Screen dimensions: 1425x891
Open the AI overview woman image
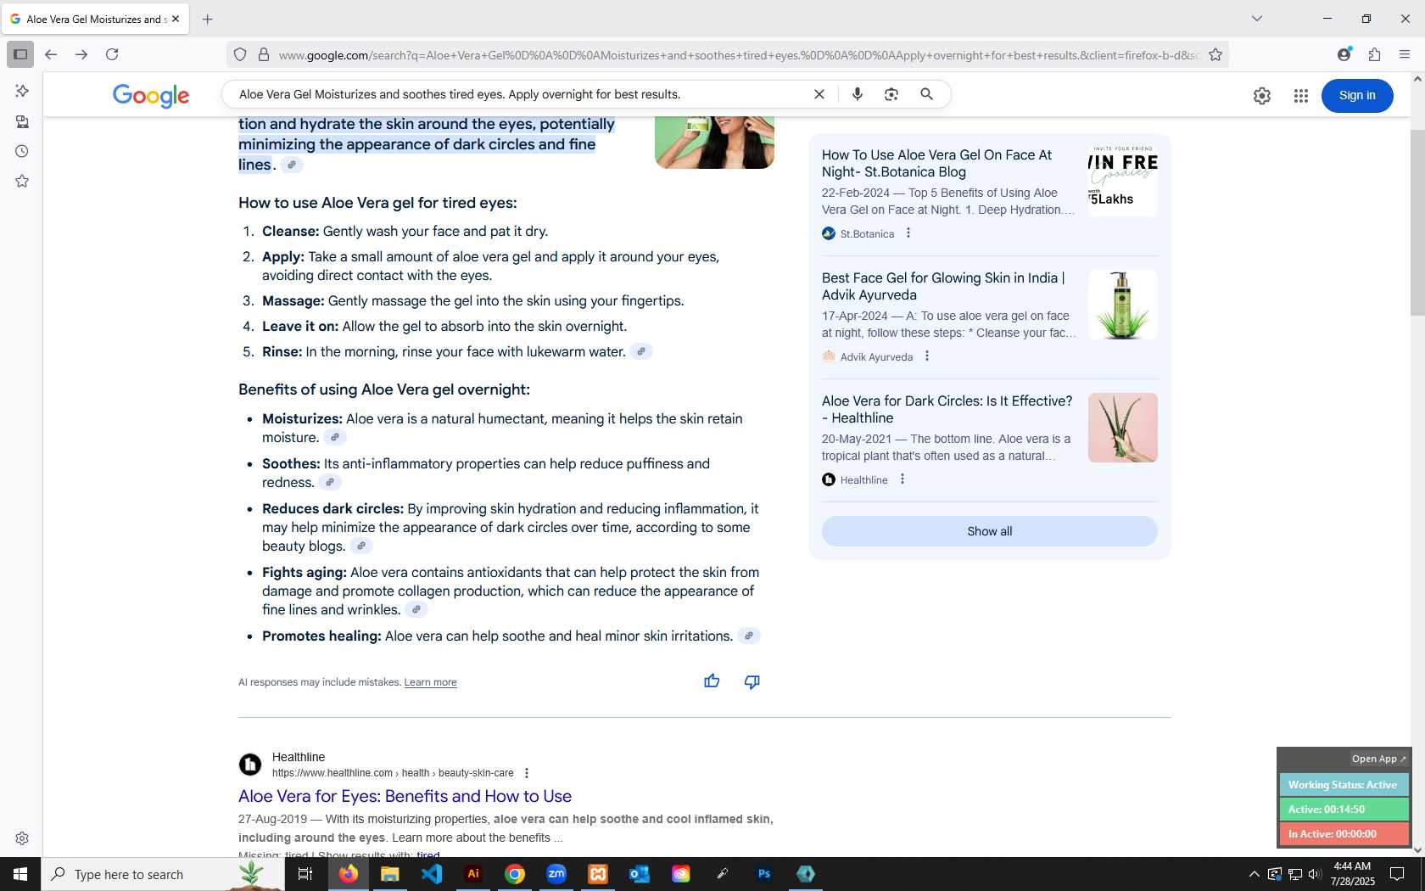[x=714, y=143]
